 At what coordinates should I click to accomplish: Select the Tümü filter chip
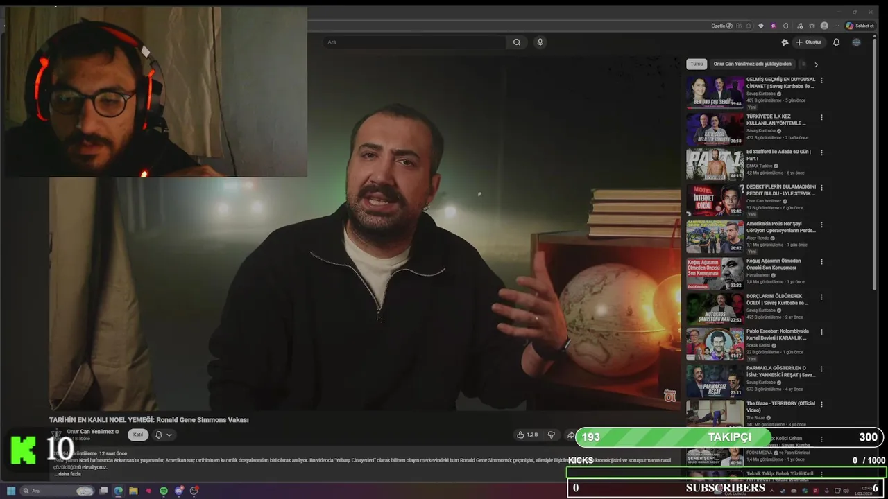(x=697, y=64)
